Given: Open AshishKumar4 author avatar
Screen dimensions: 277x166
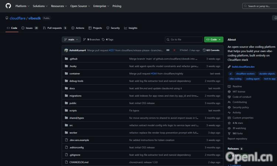Looking at the screenshot, I should tap(66, 50).
